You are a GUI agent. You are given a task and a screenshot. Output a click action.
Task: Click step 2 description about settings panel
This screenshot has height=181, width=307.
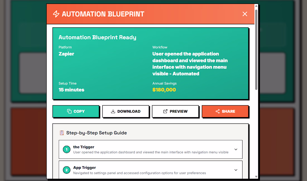coord(140,173)
